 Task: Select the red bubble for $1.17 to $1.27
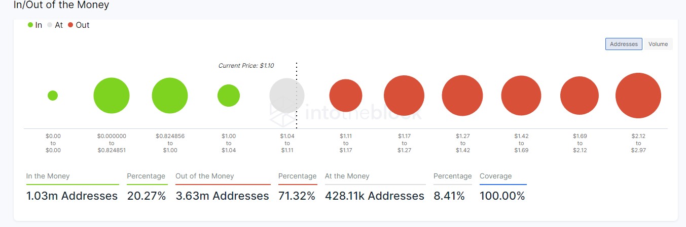coord(404,96)
